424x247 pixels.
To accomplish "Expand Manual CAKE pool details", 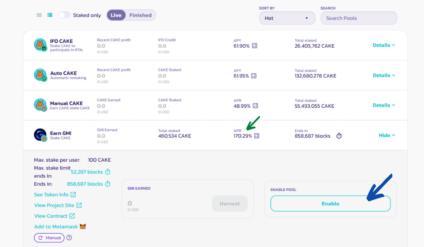I will tap(384, 105).
